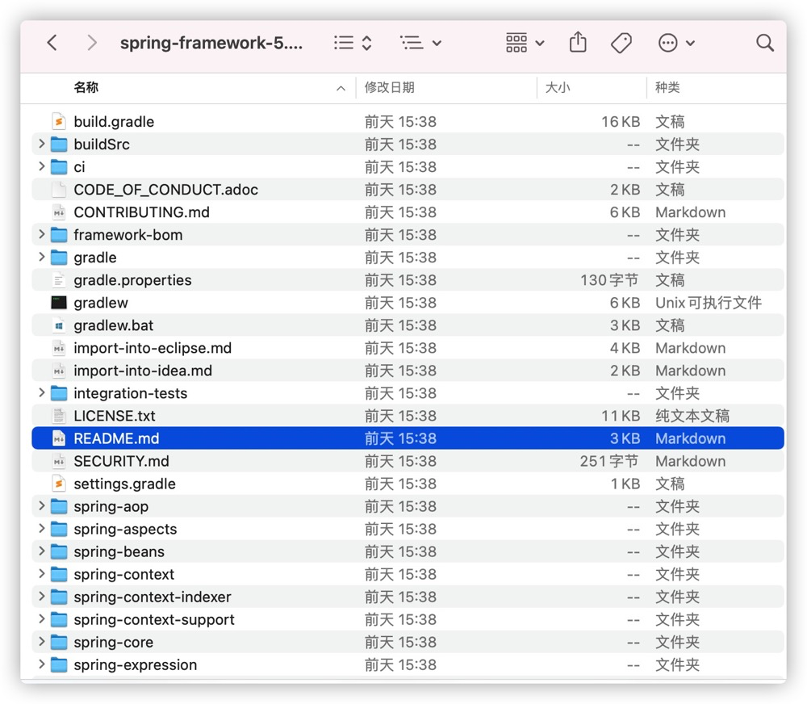Expand the spring-core folder
The height and width of the screenshot is (704, 807).
(x=42, y=642)
